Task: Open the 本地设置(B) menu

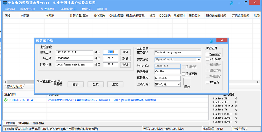Action: click(x=68, y=9)
